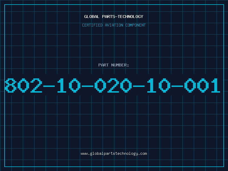
Task: Open the www.globalpartstechnology.com link
Action: pos(114,154)
